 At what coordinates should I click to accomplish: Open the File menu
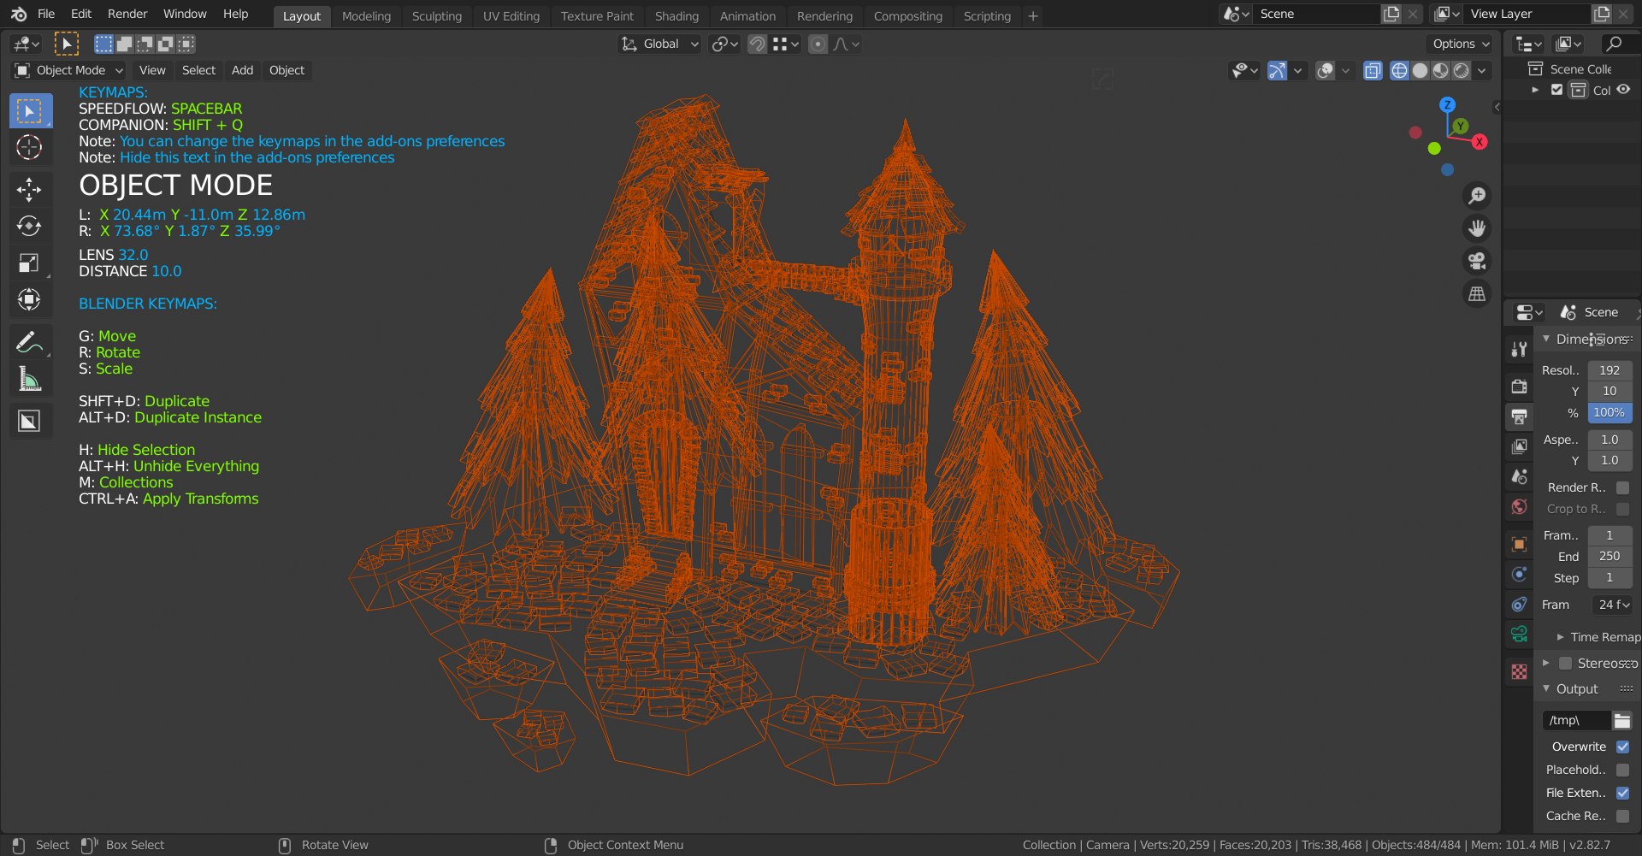[46, 14]
